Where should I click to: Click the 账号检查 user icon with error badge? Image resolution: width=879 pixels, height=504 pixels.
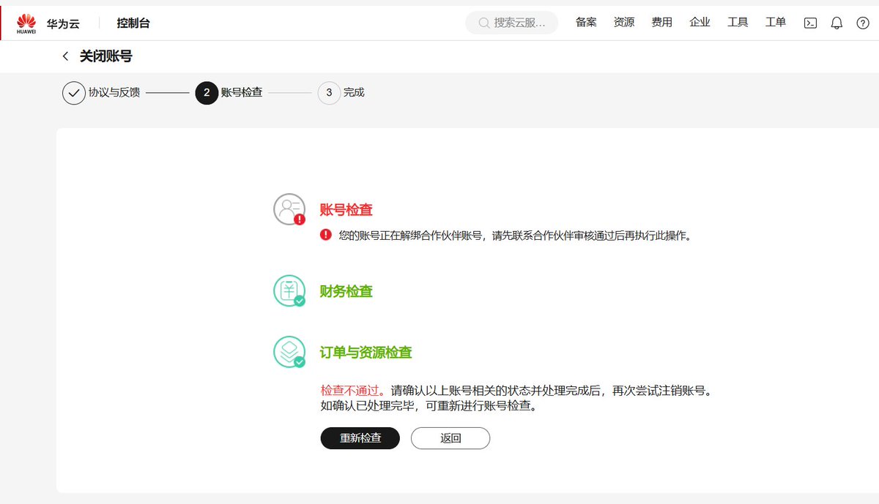(289, 210)
